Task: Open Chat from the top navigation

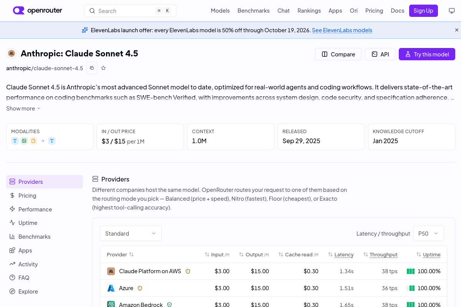Action: click(x=284, y=11)
